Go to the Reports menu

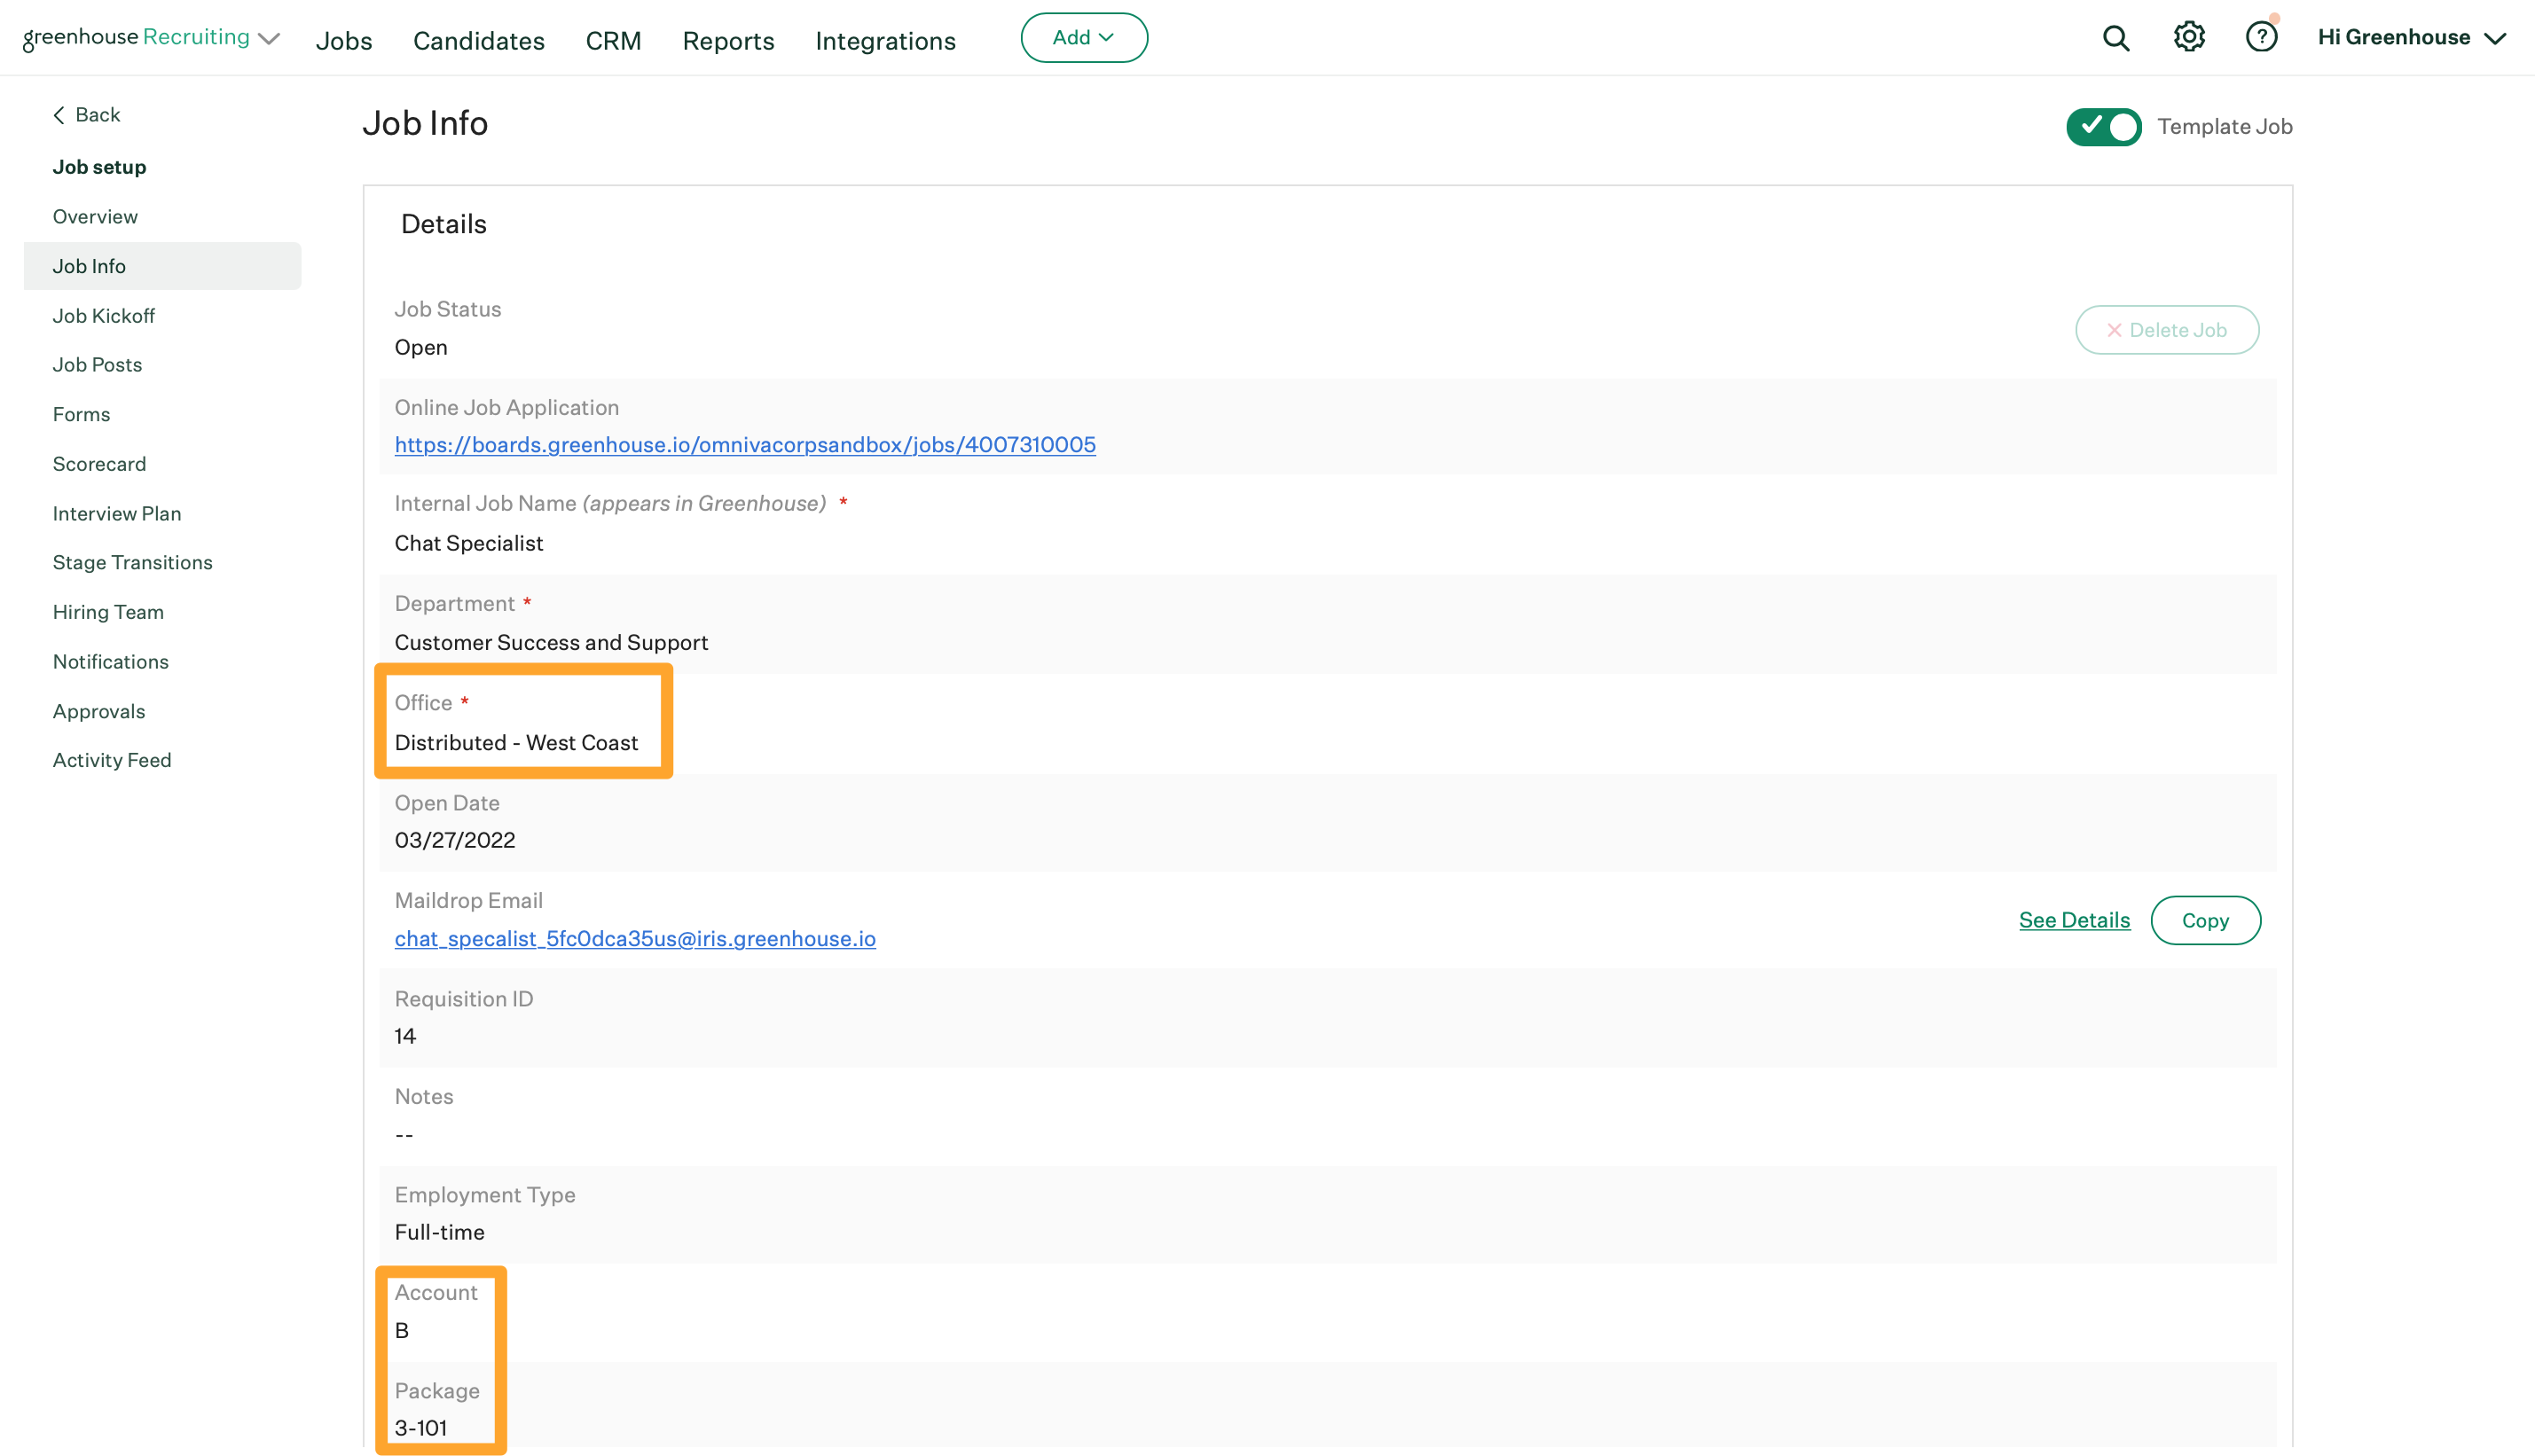click(x=728, y=41)
